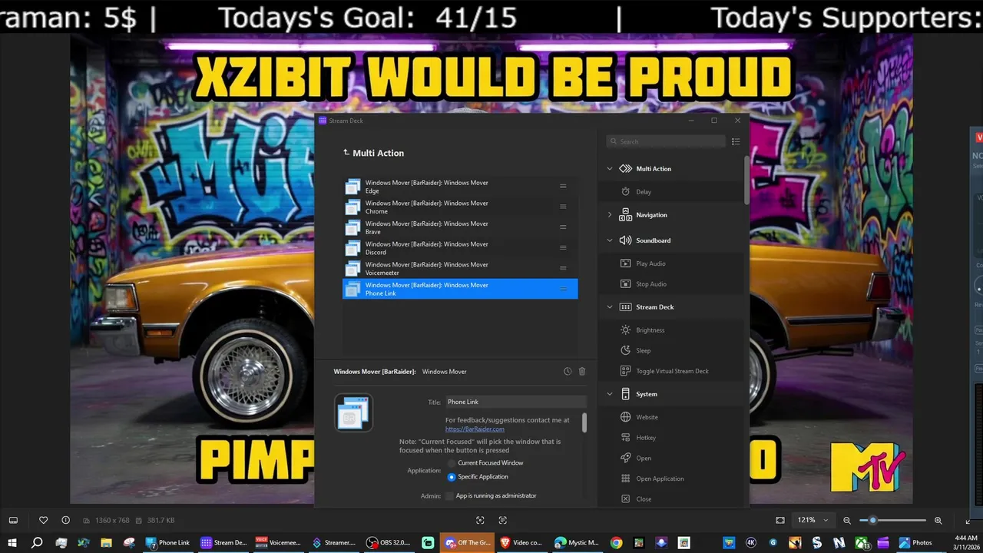Click the reorder handle on the Discord row
The image size is (983, 553).
563,247
